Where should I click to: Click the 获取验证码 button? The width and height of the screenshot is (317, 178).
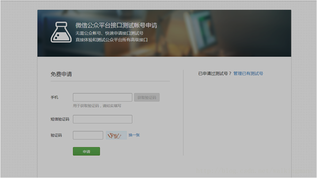pyautogui.click(x=147, y=97)
